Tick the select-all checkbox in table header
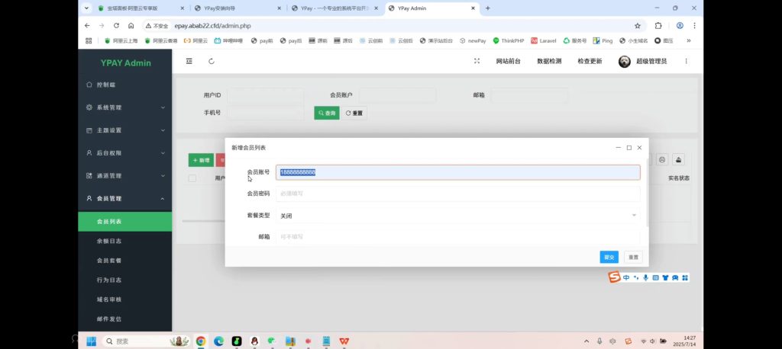This screenshot has height=349, width=782. coord(192,178)
